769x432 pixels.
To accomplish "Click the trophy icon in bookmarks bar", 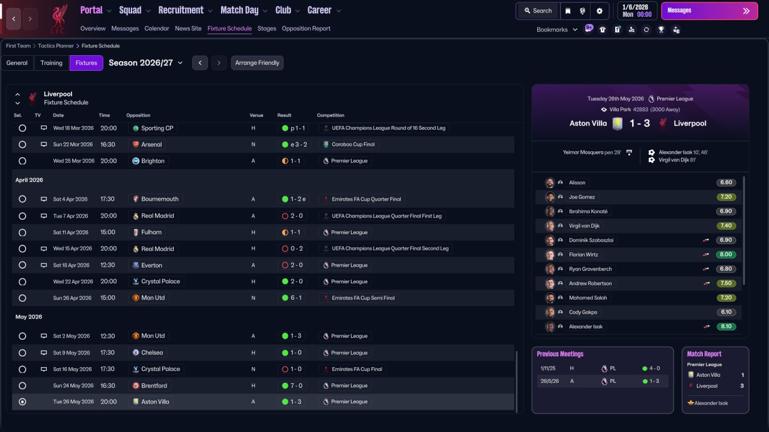I will [661, 29].
